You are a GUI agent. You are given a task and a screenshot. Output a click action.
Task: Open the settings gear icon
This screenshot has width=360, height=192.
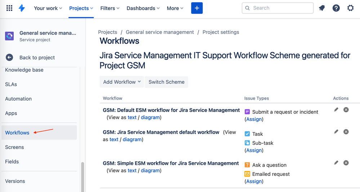point(350,8)
